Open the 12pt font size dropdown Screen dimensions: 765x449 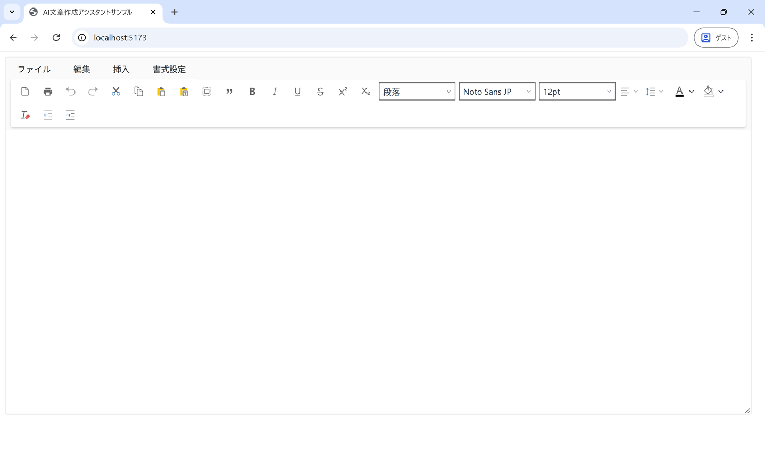[x=577, y=92]
